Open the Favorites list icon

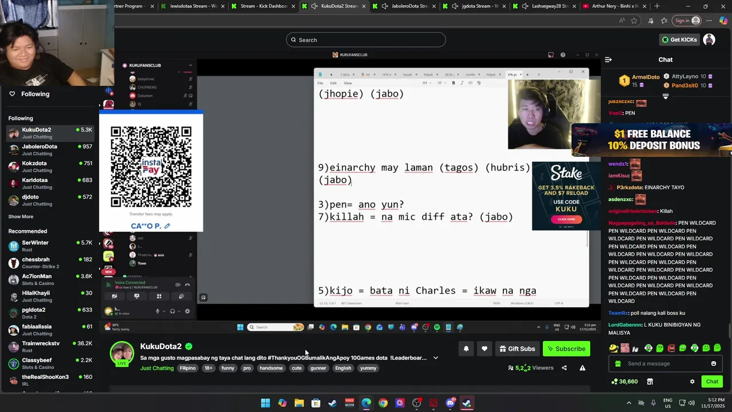(x=663, y=21)
